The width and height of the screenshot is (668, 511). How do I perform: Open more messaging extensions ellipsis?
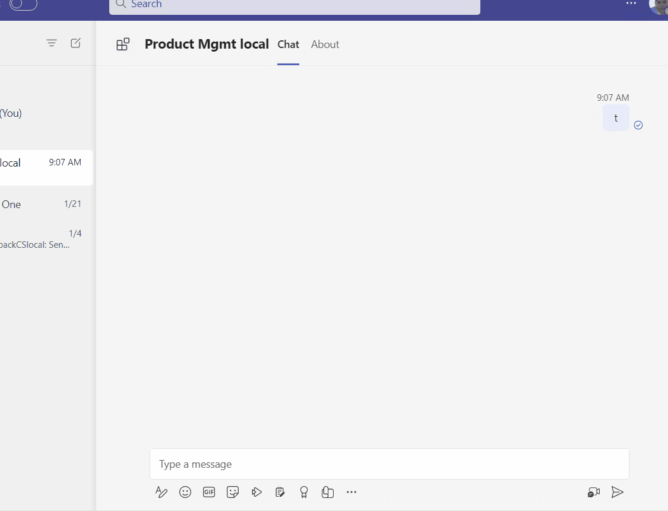point(352,492)
